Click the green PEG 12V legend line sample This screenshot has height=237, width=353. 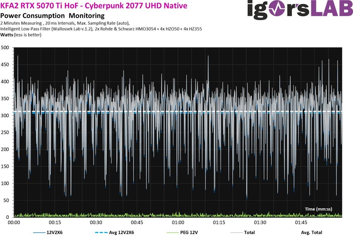point(172,233)
